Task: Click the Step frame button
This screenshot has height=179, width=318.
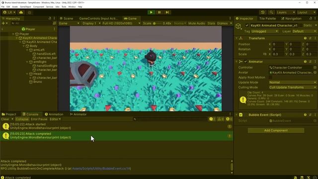Action: point(167,12)
